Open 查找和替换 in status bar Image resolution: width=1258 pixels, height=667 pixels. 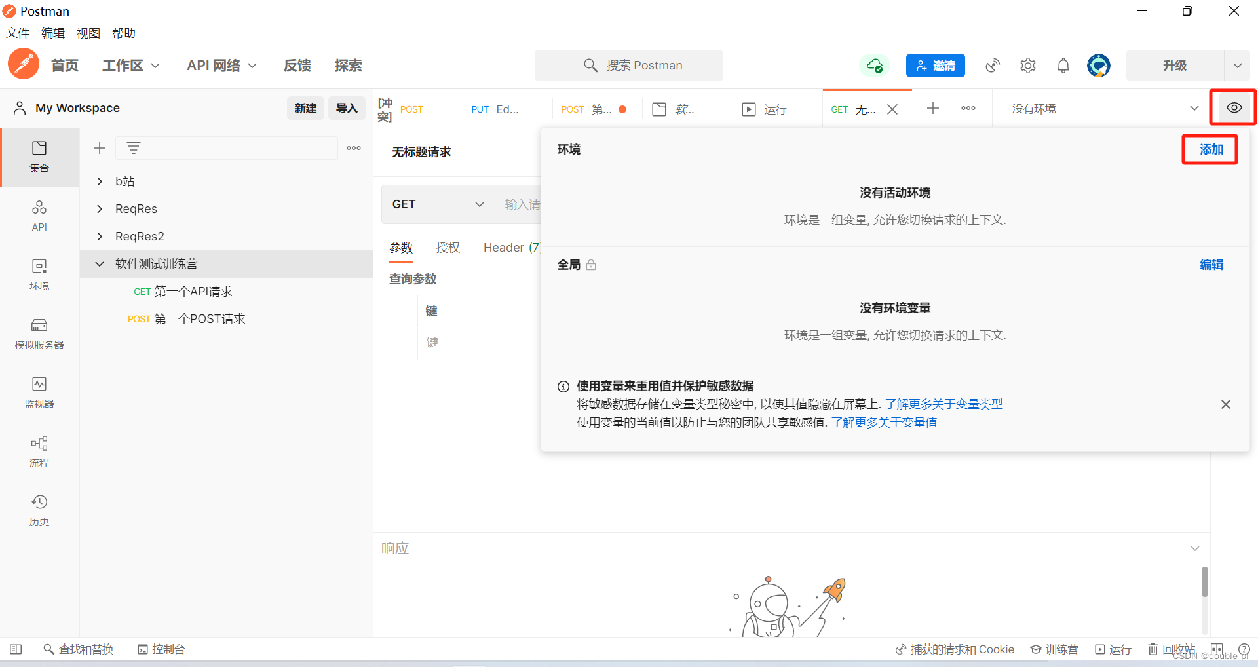pos(79,649)
